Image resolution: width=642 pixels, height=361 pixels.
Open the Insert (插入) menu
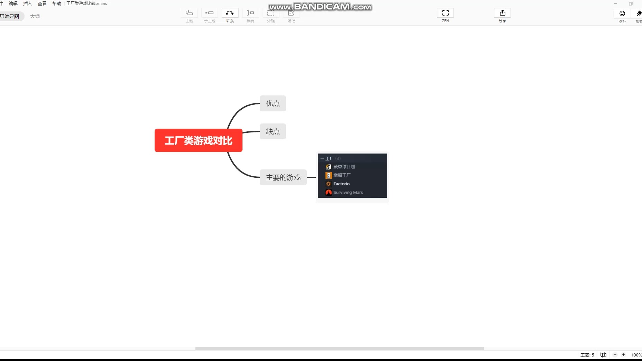(28, 3)
